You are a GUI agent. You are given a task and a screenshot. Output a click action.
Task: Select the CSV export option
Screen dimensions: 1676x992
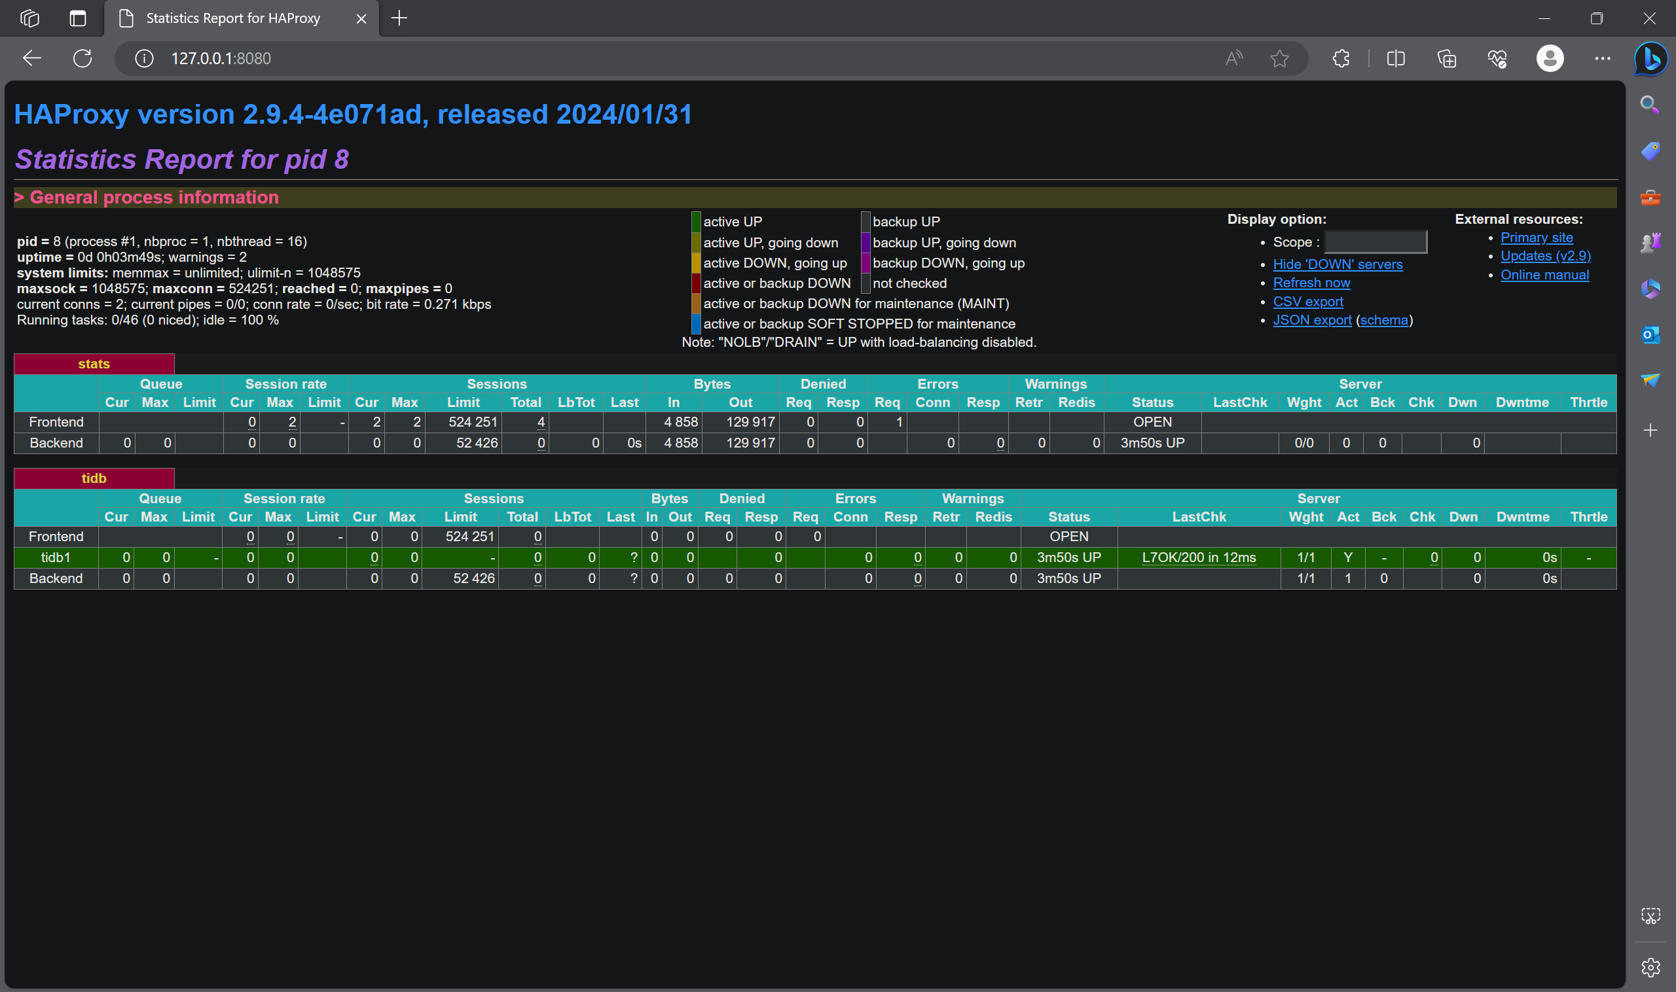pyautogui.click(x=1307, y=301)
